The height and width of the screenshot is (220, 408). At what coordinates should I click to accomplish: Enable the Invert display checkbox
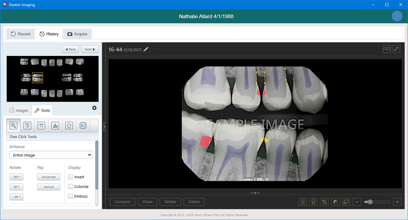point(71,177)
